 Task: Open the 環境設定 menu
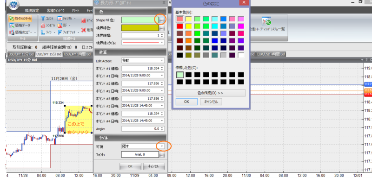32,11
